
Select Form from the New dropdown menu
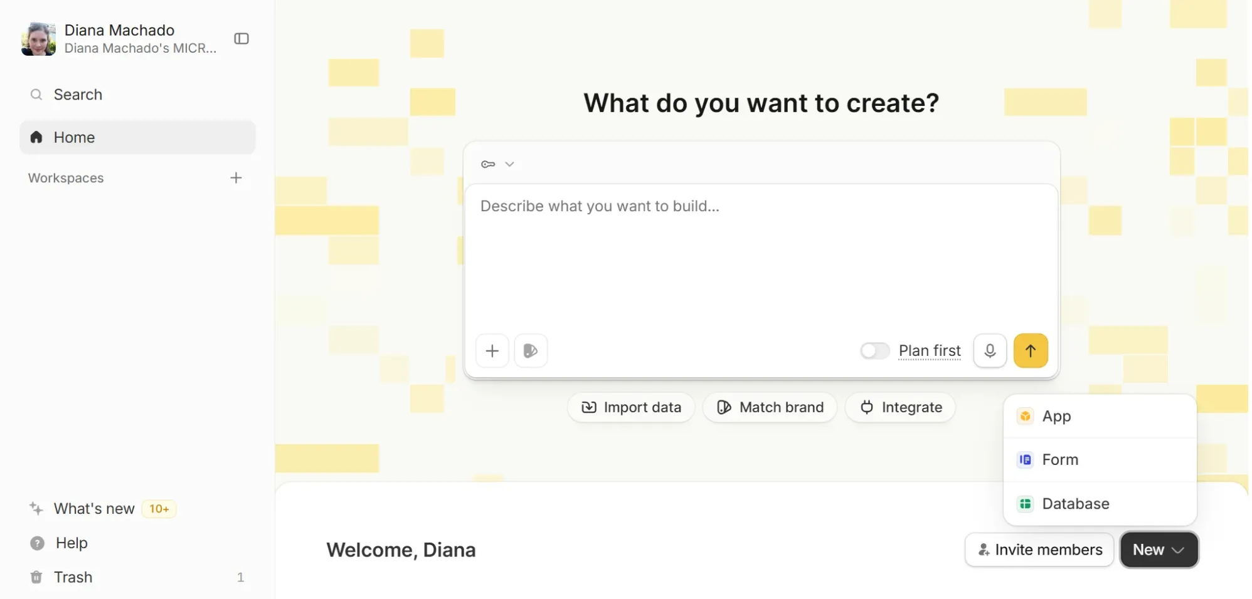[1100, 460]
